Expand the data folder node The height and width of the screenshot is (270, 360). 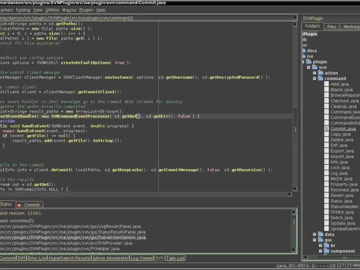pyautogui.click(x=315, y=234)
